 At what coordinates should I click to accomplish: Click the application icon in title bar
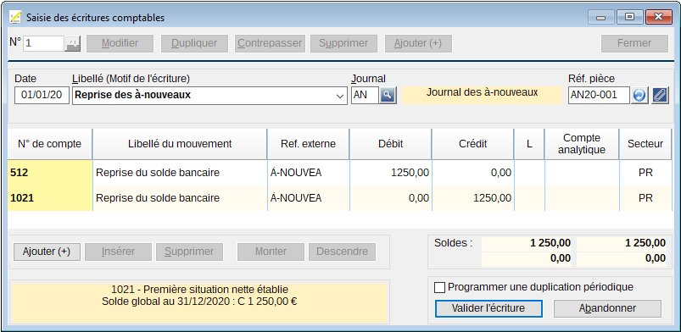coord(15,17)
